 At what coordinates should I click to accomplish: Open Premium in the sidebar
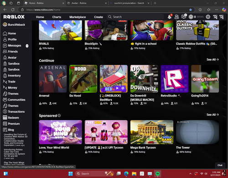[x=11, y=124]
